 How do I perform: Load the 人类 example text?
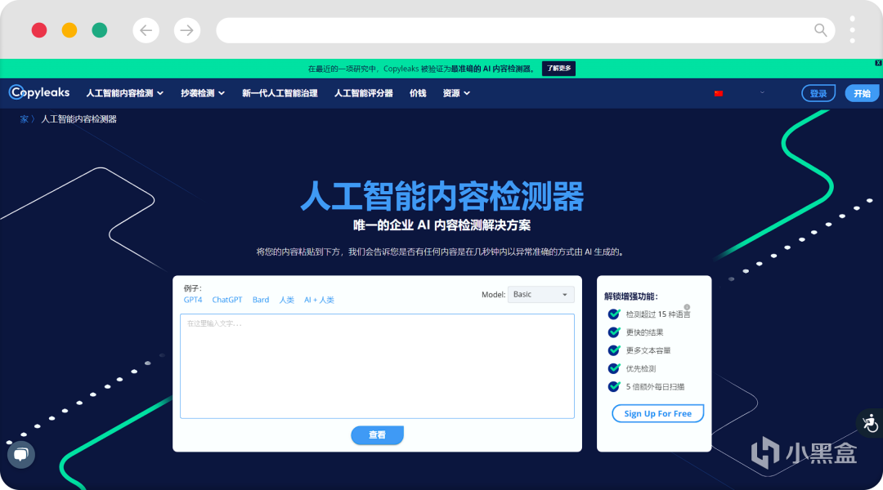[287, 300]
